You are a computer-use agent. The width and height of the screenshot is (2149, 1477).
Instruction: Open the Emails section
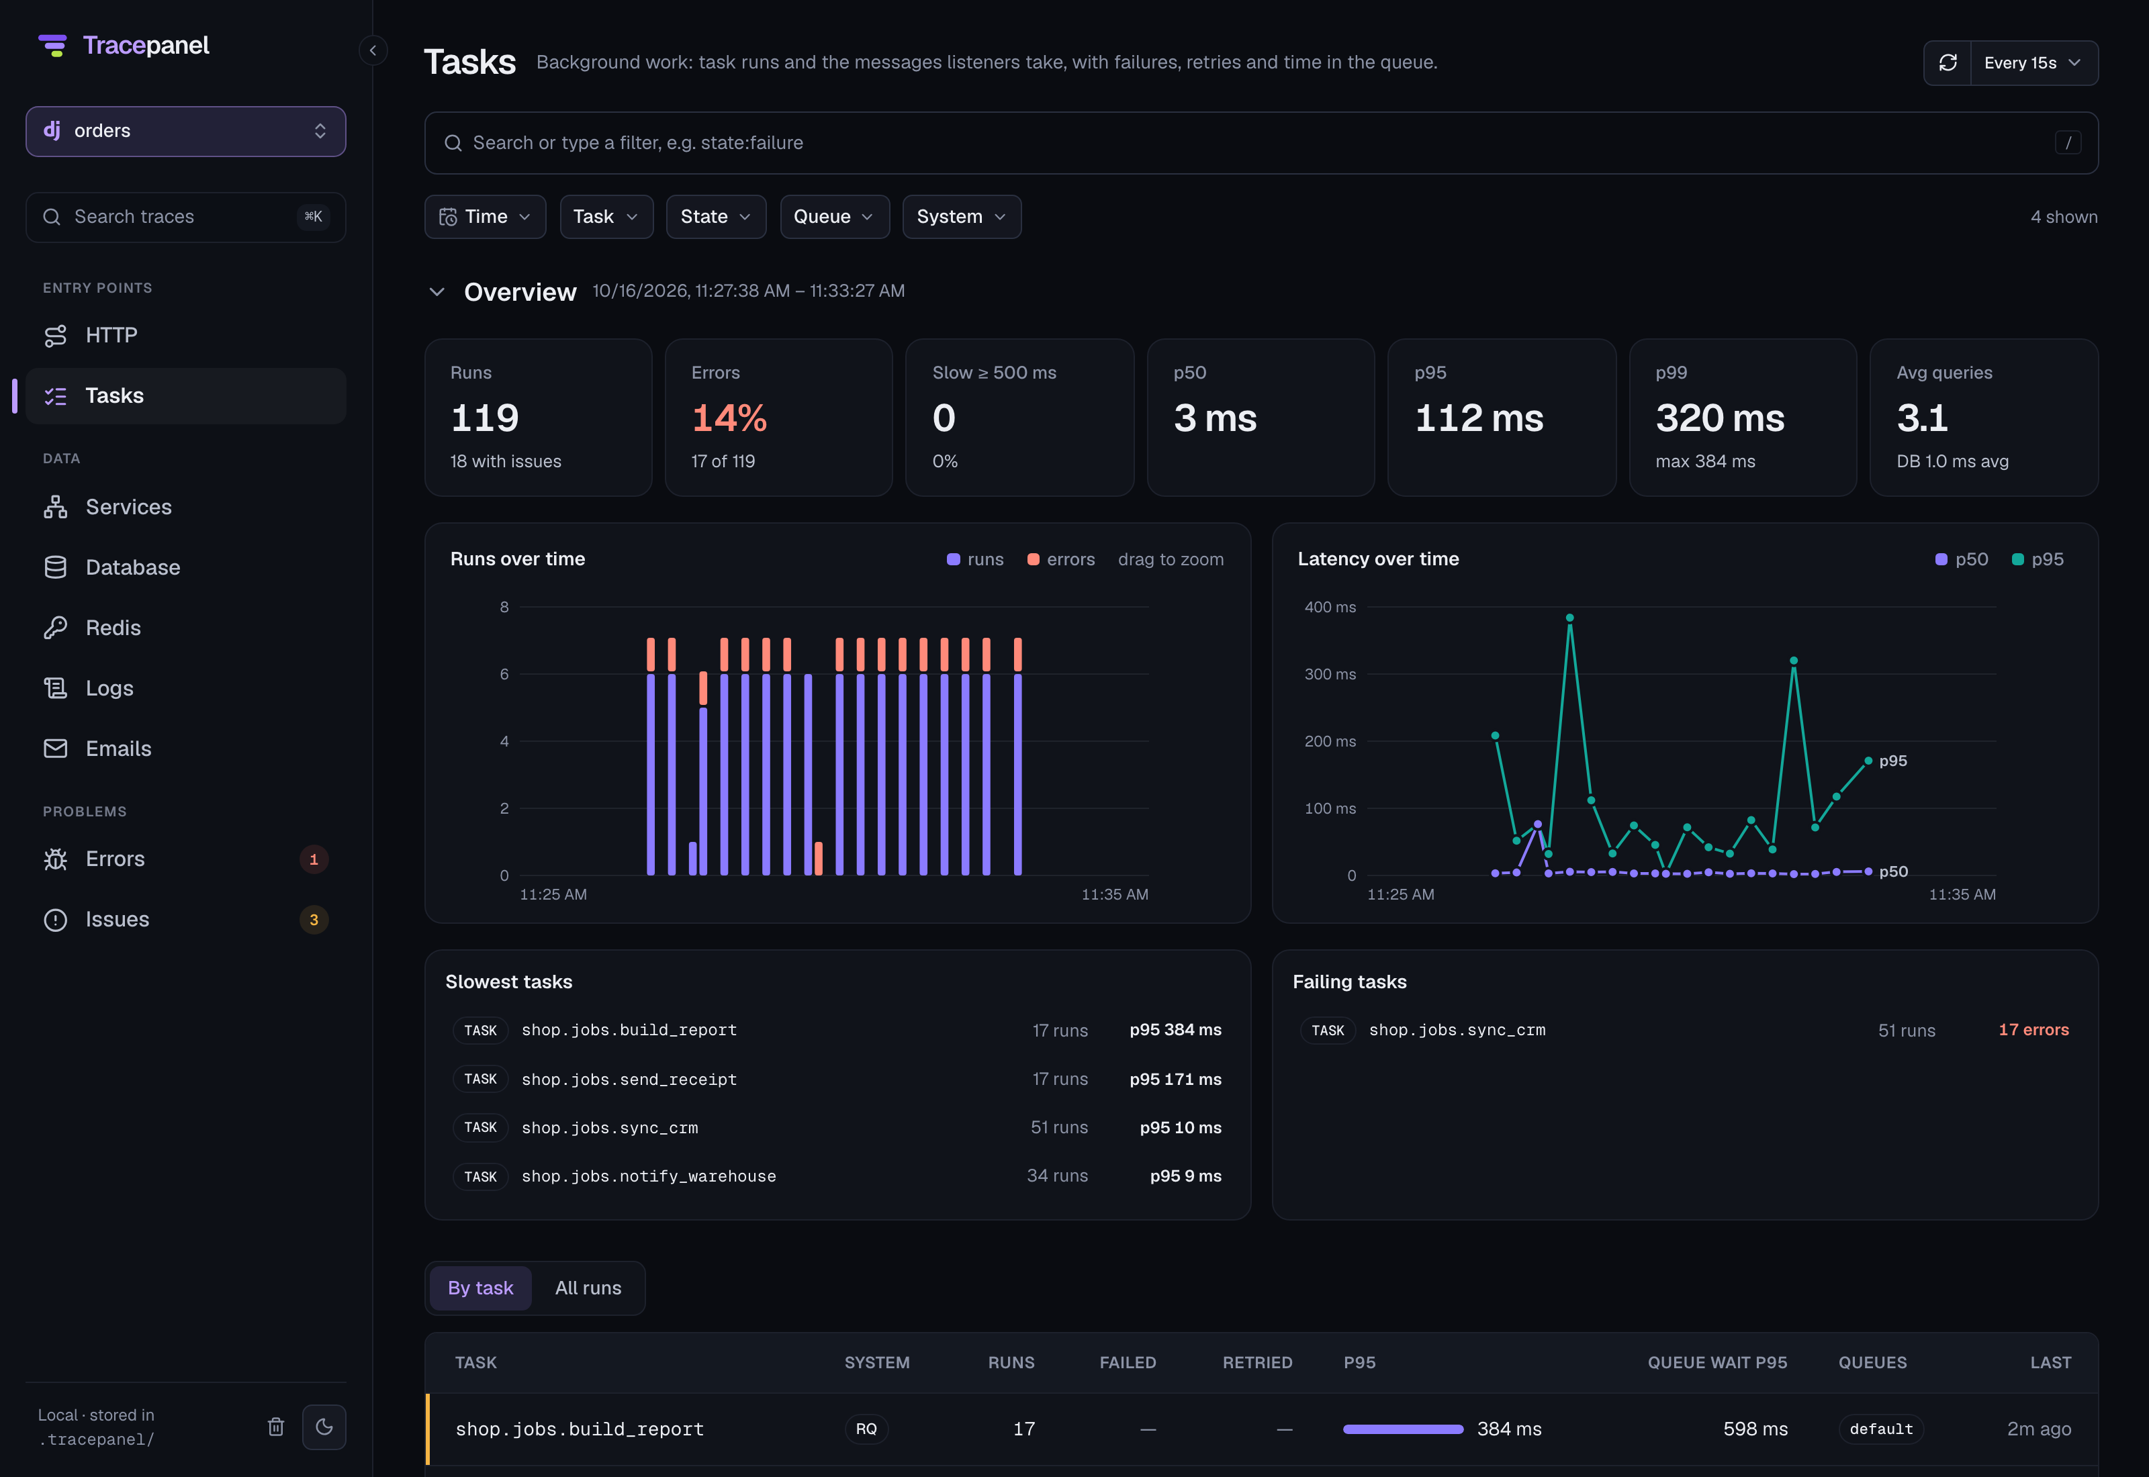point(186,749)
